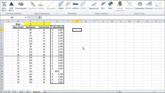Select column G header
The width and height of the screenshot is (165, 93).
tap(77, 21)
